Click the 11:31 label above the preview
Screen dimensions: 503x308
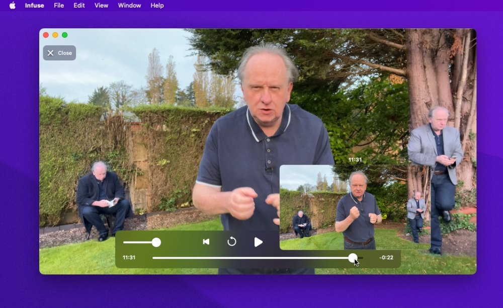(355, 160)
